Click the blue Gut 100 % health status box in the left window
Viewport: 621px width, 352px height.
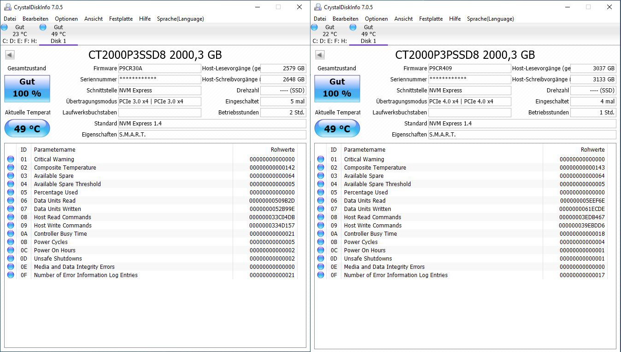pos(27,88)
